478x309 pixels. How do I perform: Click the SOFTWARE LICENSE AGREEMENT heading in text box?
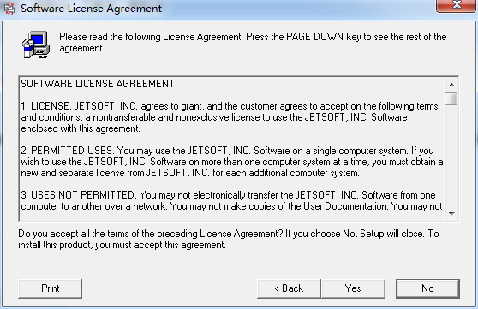tap(98, 84)
